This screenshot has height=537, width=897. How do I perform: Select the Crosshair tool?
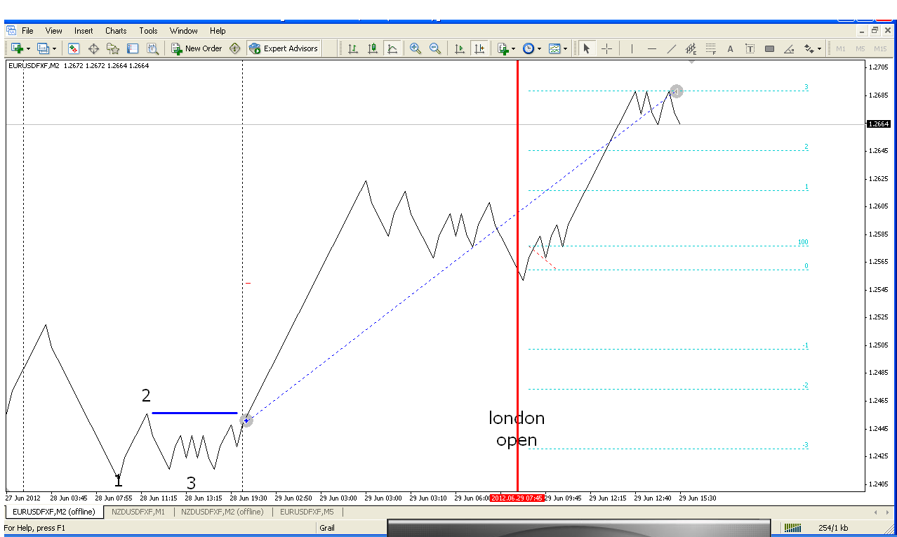pyautogui.click(x=607, y=48)
